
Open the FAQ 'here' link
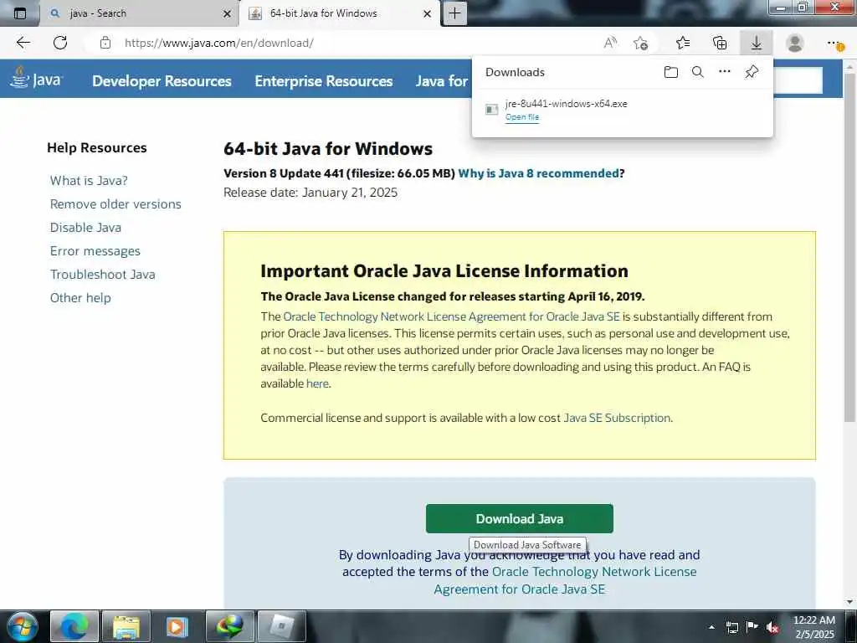[x=317, y=383]
